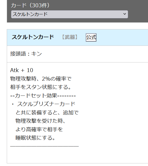Click the より高確率で相手を line

click(x=39, y=129)
